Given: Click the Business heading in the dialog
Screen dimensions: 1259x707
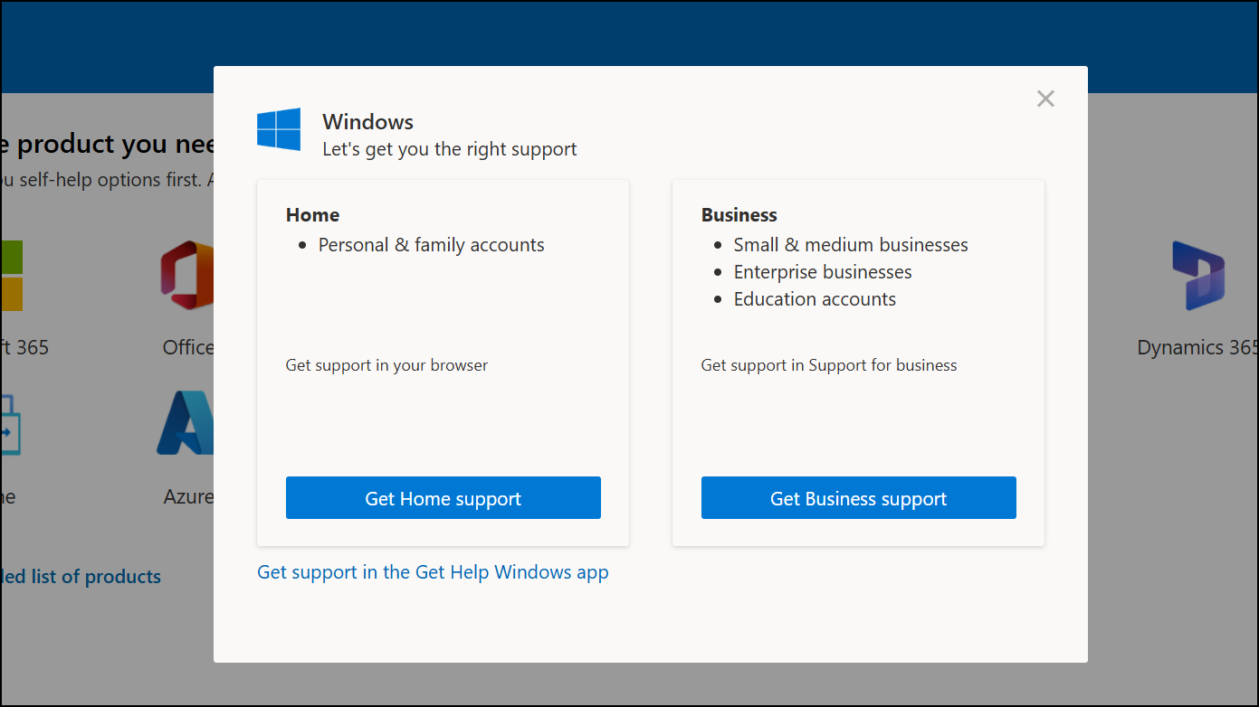Looking at the screenshot, I should click(x=739, y=215).
